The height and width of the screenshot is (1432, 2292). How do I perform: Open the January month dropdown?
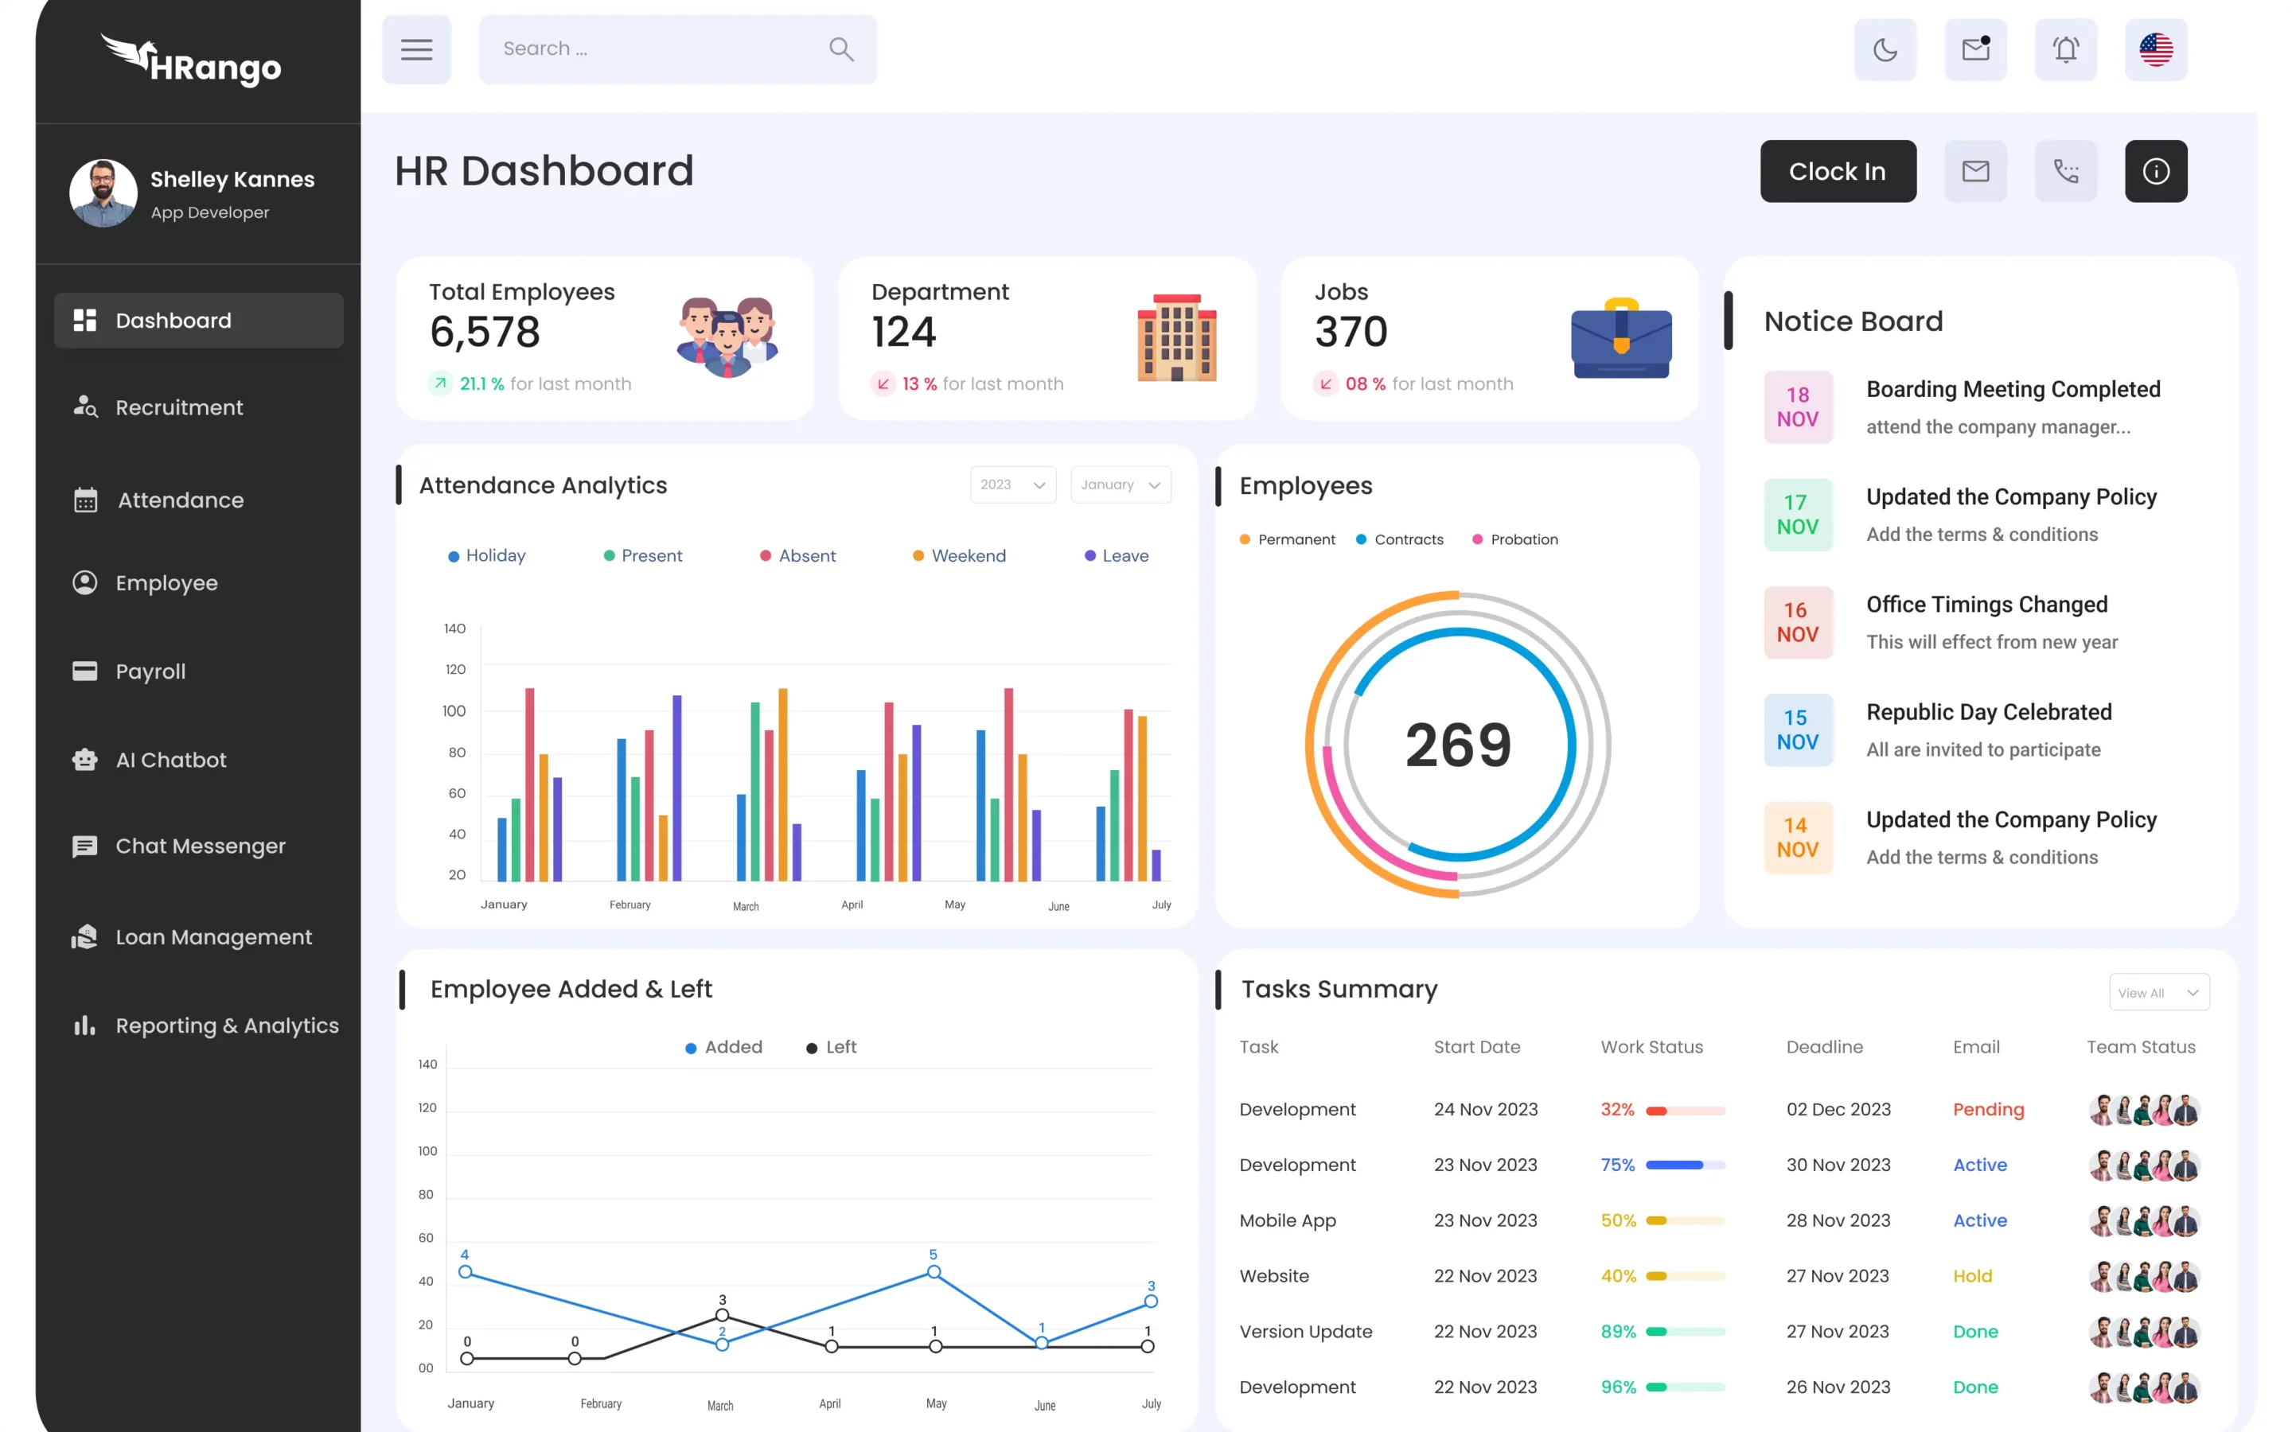[1121, 485]
